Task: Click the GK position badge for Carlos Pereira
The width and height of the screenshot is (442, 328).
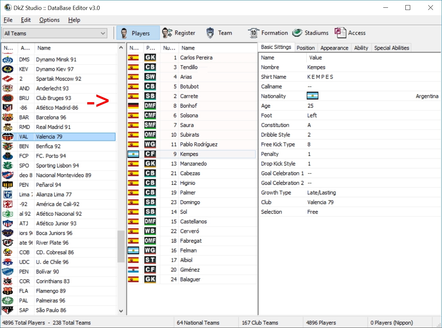Action: (150, 58)
